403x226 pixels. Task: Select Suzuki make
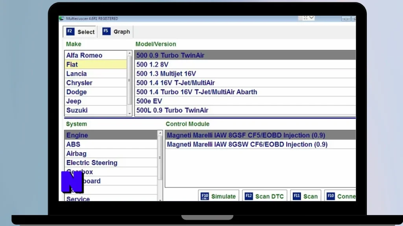(x=96, y=110)
